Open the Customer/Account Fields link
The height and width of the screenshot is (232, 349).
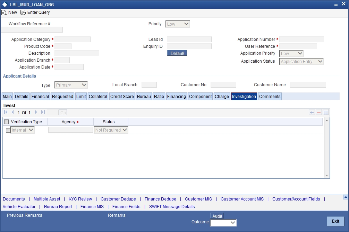pyautogui.click(x=296, y=199)
